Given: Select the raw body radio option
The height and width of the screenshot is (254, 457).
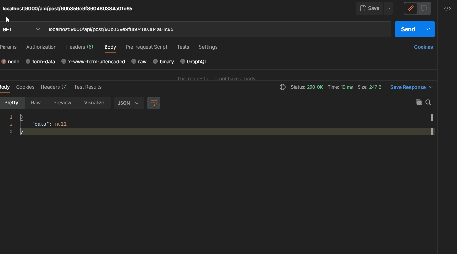Looking at the screenshot, I should point(134,61).
